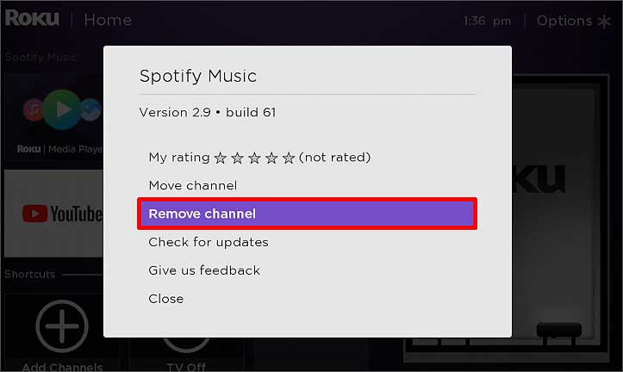Set my rating to two stars
The width and height of the screenshot is (623, 372).
click(x=238, y=158)
